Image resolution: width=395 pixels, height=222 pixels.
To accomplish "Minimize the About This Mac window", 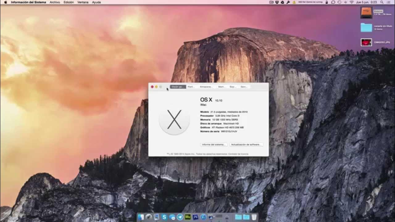I will click(156, 87).
